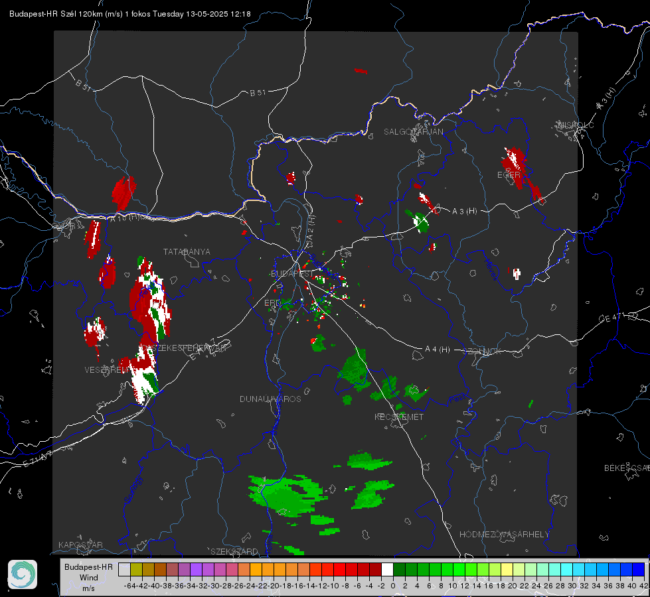Click the blue Somogy county label
650x597 pixels.
coord(133,490)
